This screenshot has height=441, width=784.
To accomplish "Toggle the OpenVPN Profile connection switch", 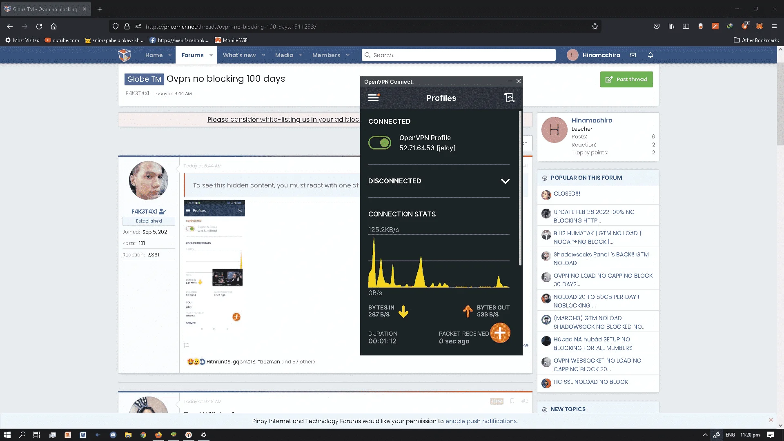I will click(x=380, y=143).
